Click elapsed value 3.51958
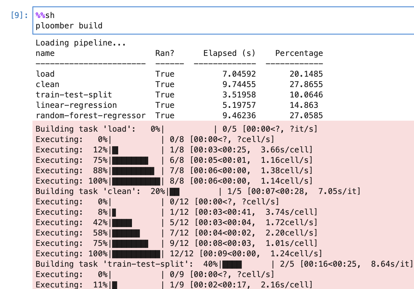 click(x=239, y=95)
